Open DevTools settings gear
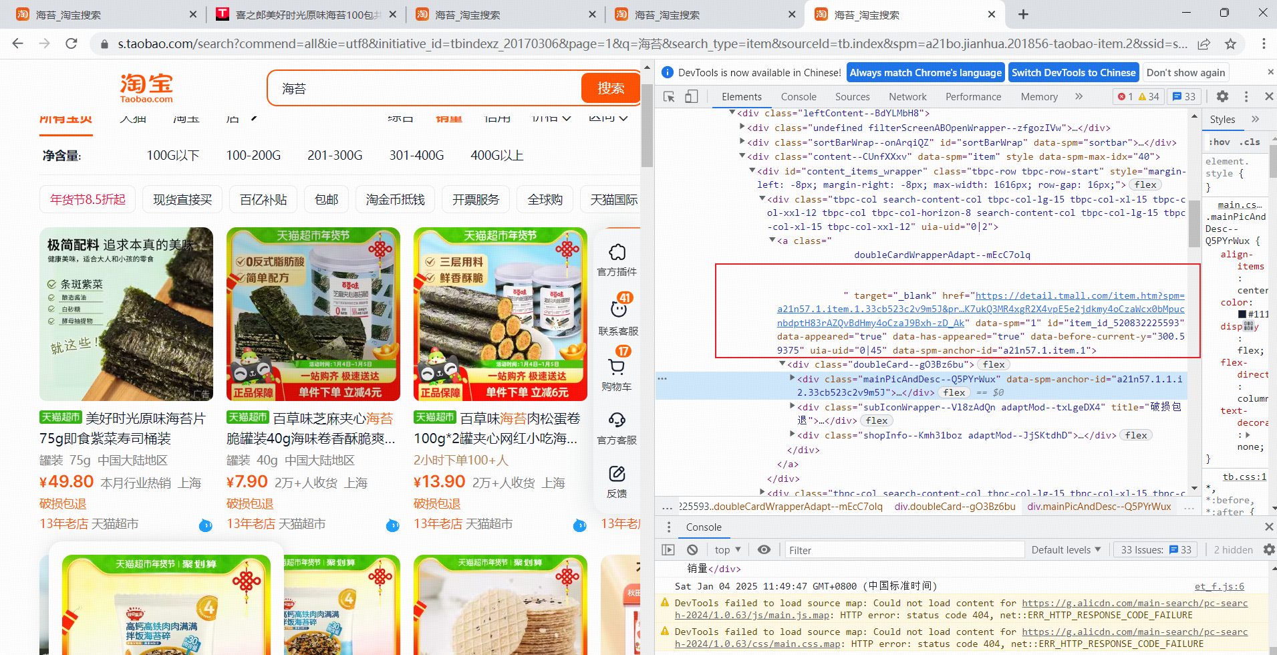The image size is (1277, 655). [x=1222, y=97]
